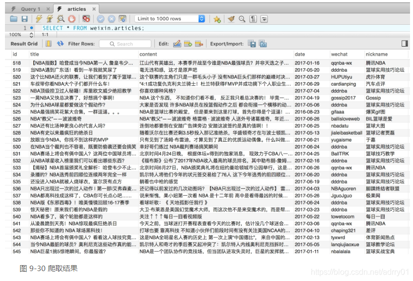Click the wechat cell towetocom
Image resolution: width=413 pixels, height=281 pixels.
click(343, 217)
